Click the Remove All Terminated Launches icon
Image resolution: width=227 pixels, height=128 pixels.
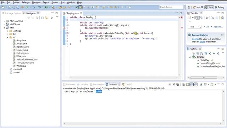pyautogui.click(x=178, y=84)
